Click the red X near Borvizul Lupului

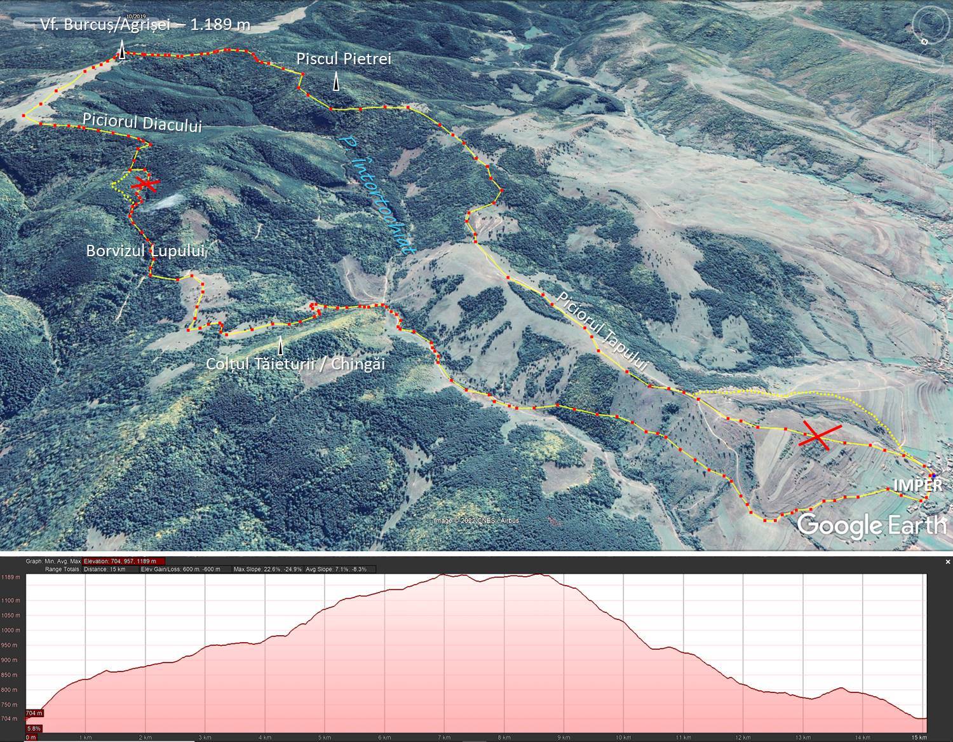pyautogui.click(x=145, y=184)
